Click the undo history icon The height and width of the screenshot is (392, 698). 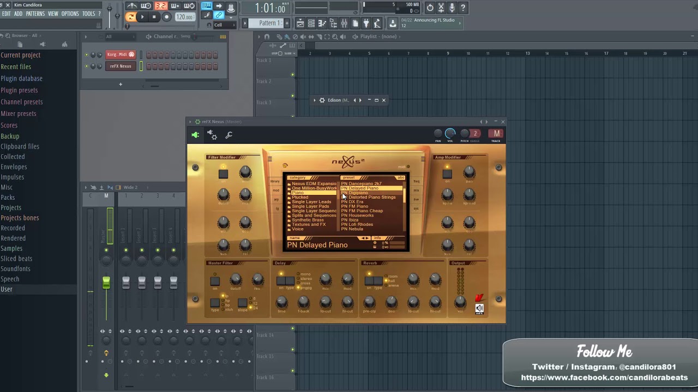(430, 8)
